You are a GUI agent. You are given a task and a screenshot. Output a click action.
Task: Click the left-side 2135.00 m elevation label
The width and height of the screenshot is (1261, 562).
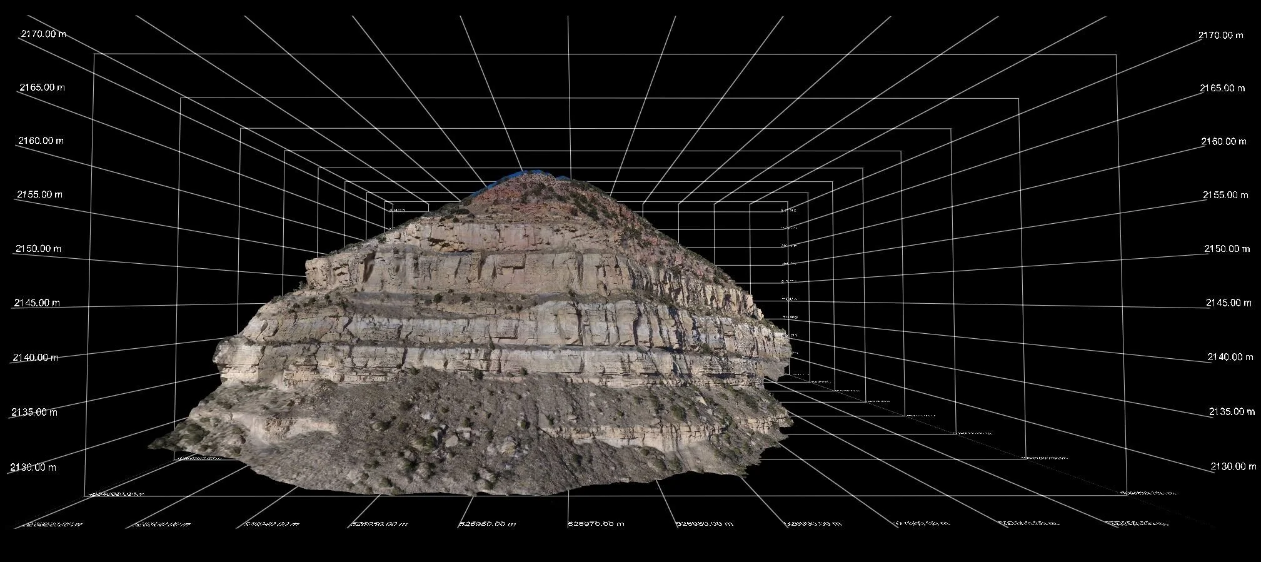[34, 413]
